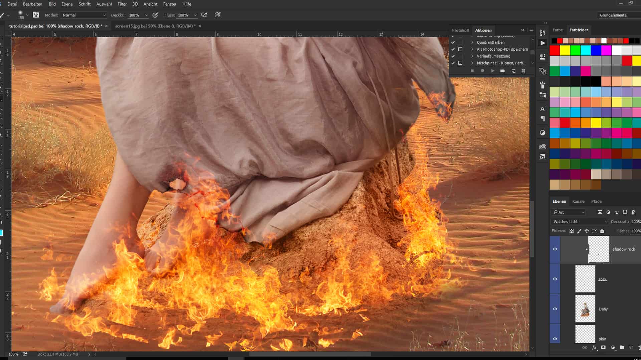Open the layer filter type Art dropdown
This screenshot has width=641, height=360.
point(569,212)
